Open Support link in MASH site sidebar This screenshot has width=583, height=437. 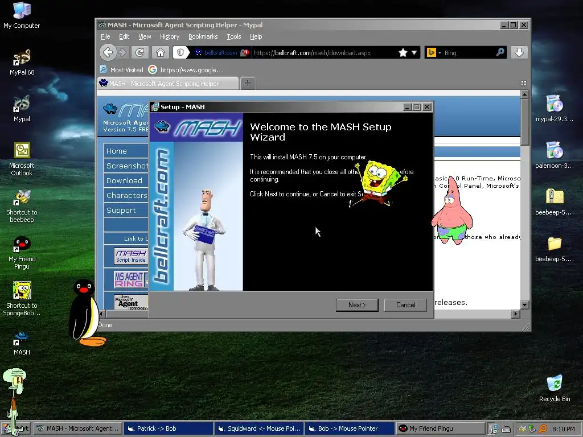click(126, 211)
